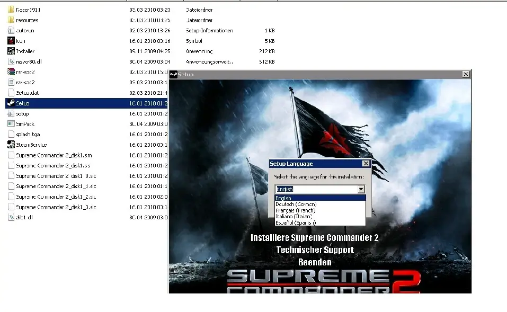Click the splash.tga file name
Viewport: 507px width, 312px height.
pyautogui.click(x=28, y=134)
